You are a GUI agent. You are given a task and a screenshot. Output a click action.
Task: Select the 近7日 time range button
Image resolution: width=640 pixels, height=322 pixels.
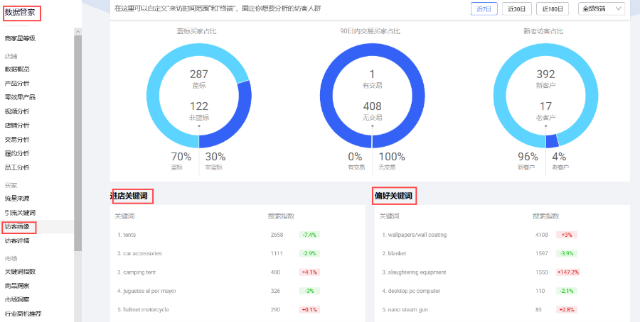tap(484, 9)
